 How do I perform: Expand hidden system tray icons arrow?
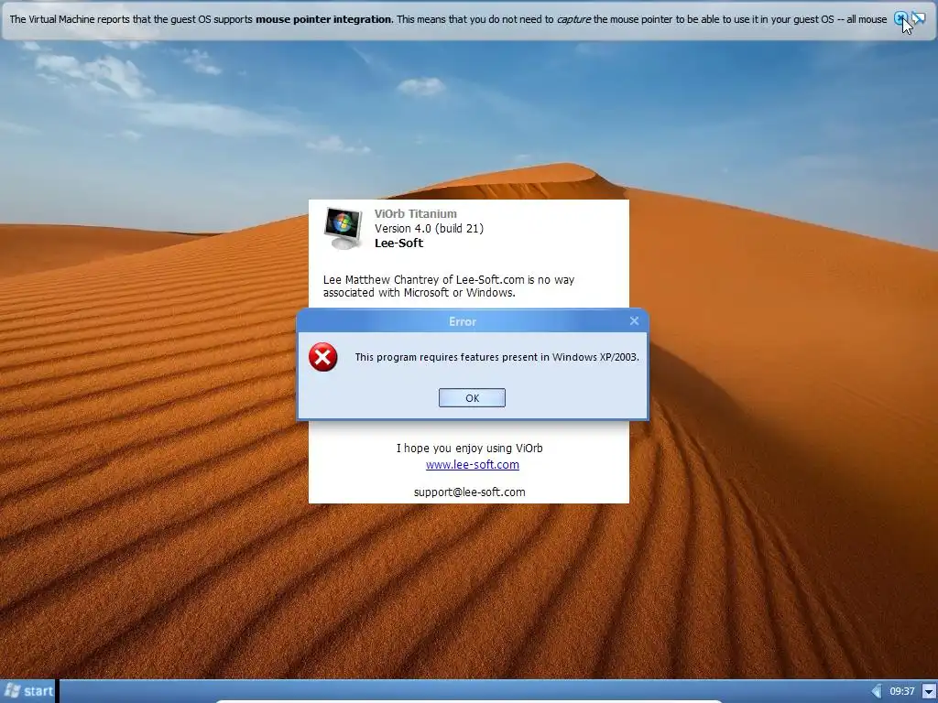877,691
